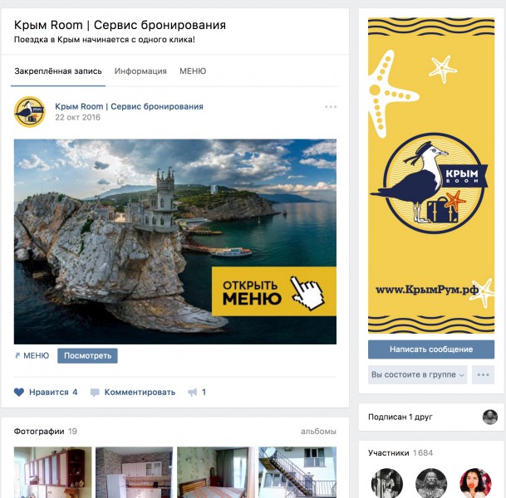
Task: Open the first photo thumbnail with kitchen cabinets
Action: tap(52, 472)
